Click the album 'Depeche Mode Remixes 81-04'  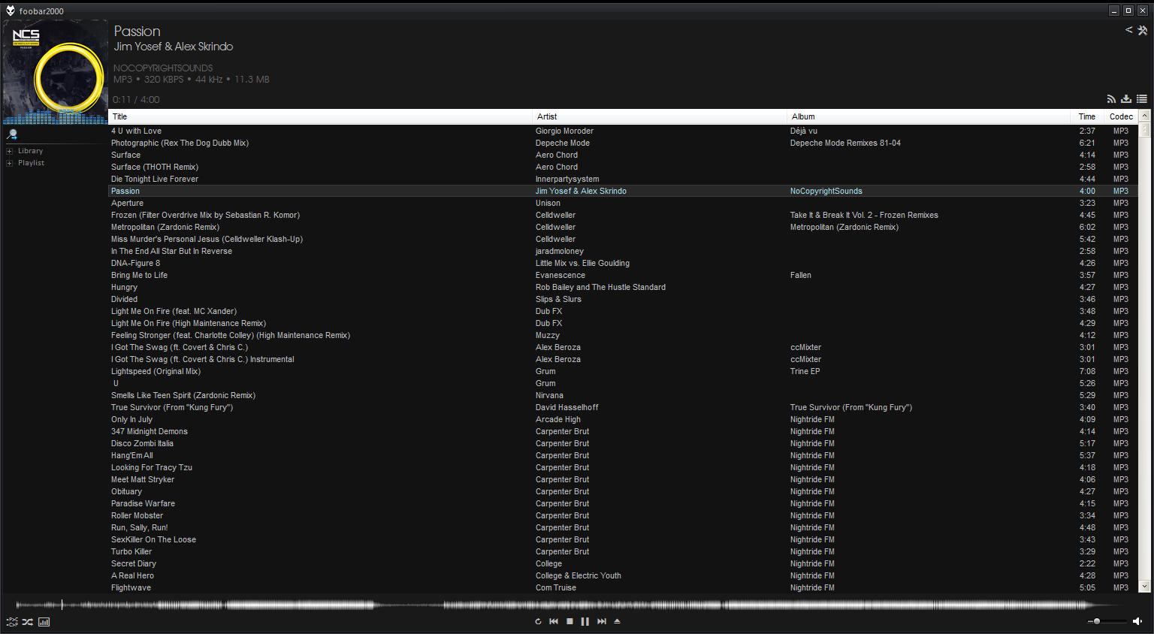point(845,143)
